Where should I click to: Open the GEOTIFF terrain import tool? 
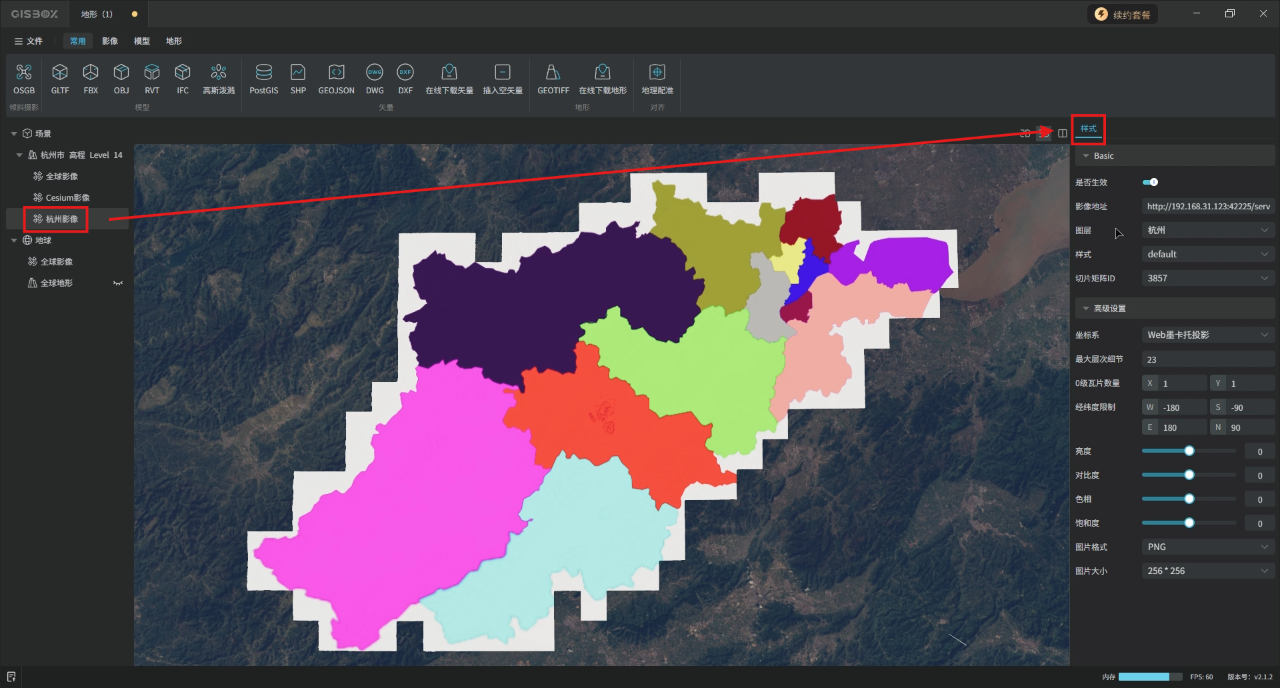(553, 72)
